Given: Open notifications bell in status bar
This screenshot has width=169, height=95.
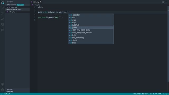Looking at the screenshot, I should [x=167, y=94].
